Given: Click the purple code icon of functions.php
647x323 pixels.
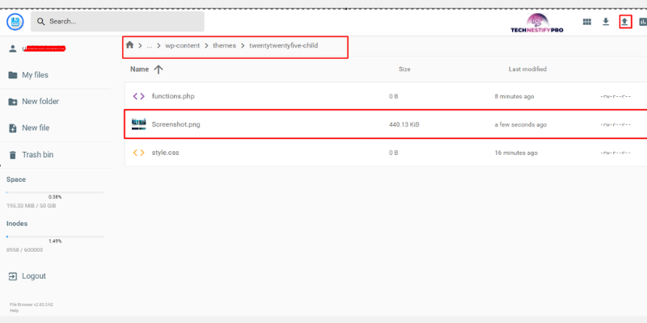Looking at the screenshot, I should tap(138, 96).
